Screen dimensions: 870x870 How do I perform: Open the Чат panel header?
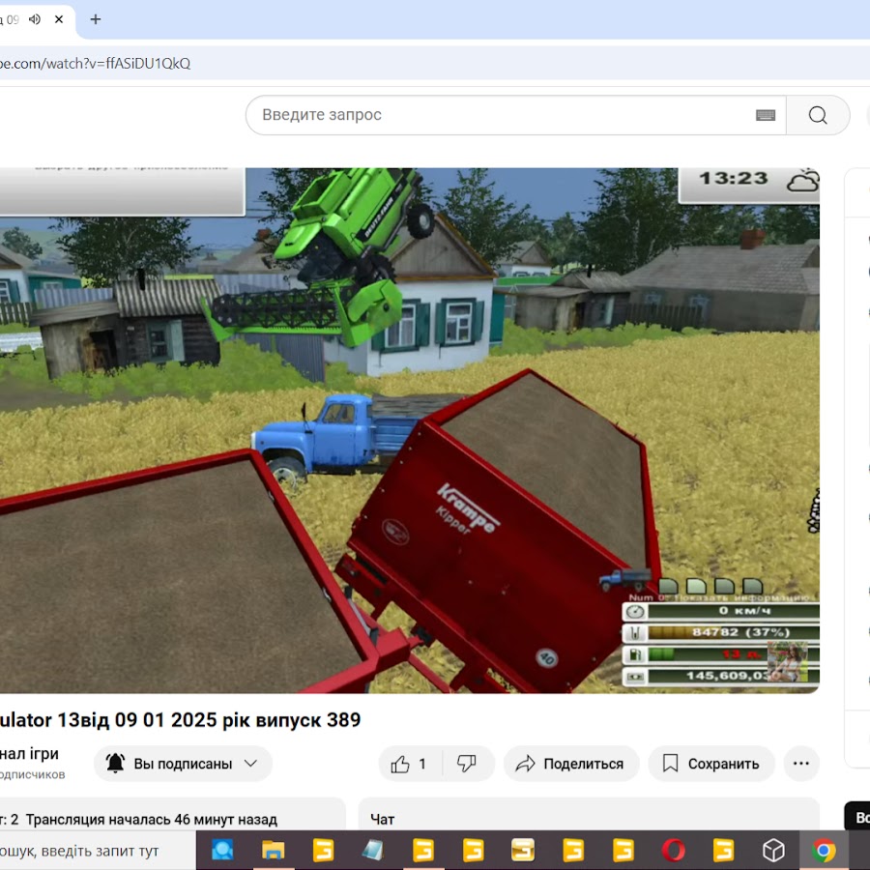tap(383, 819)
